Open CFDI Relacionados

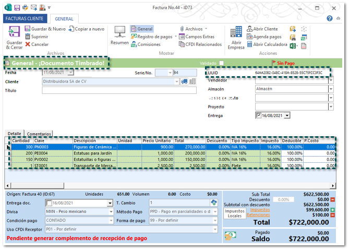200,44
